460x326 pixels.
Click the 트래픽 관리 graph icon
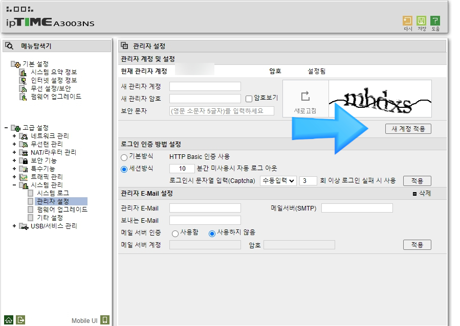pyautogui.click(x=24, y=177)
